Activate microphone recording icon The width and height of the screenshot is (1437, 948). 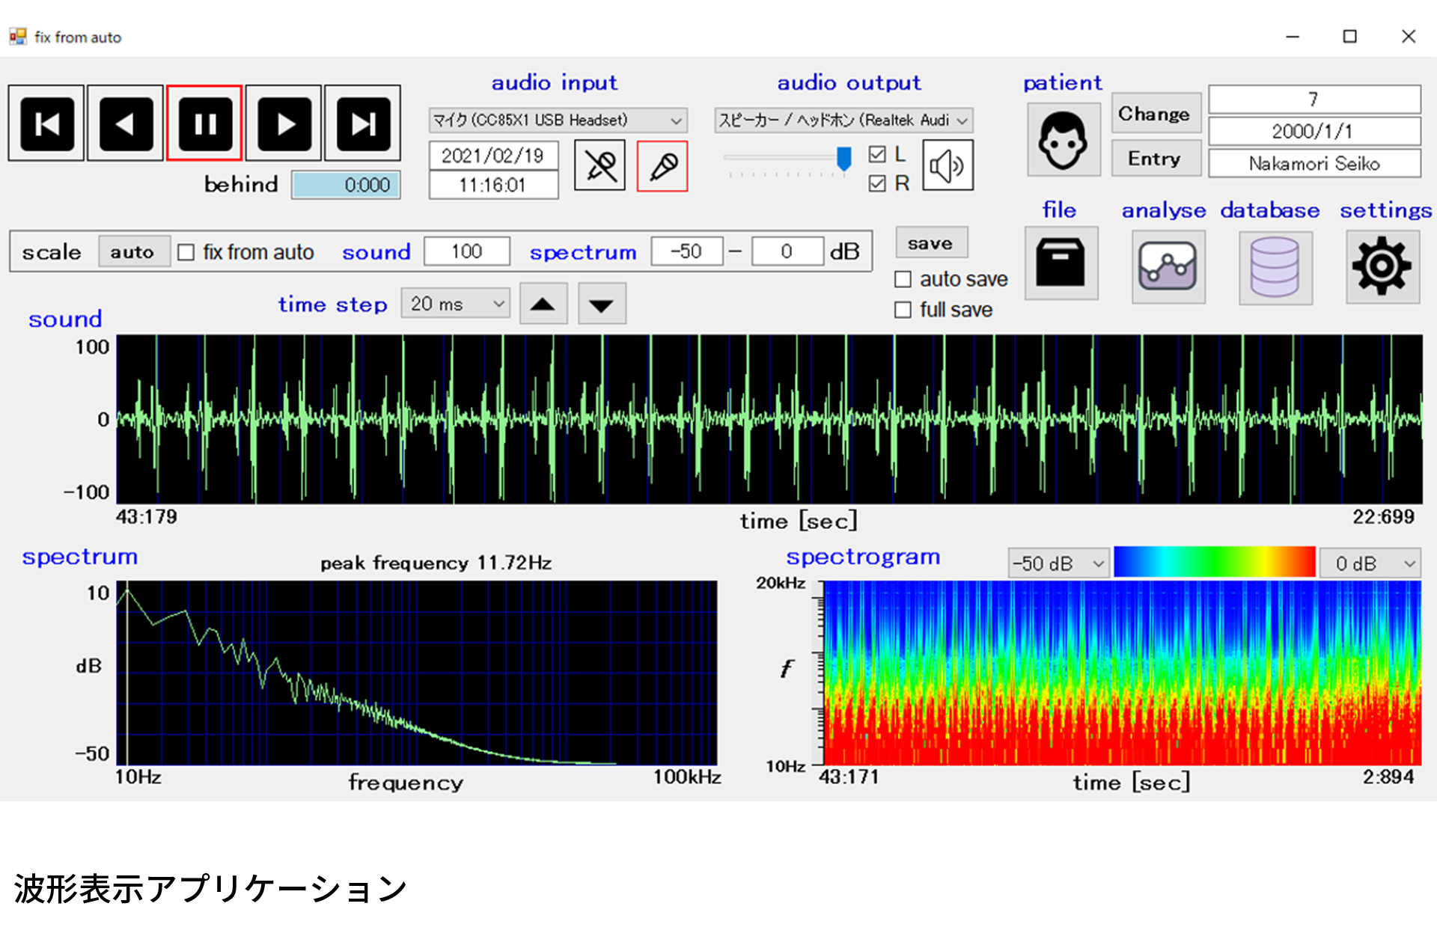[x=662, y=166]
